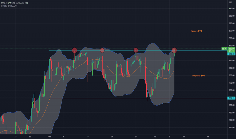The image size is (236, 139).
Task: Click the 'Jun' date axis label
Action: click(x=49, y=136)
